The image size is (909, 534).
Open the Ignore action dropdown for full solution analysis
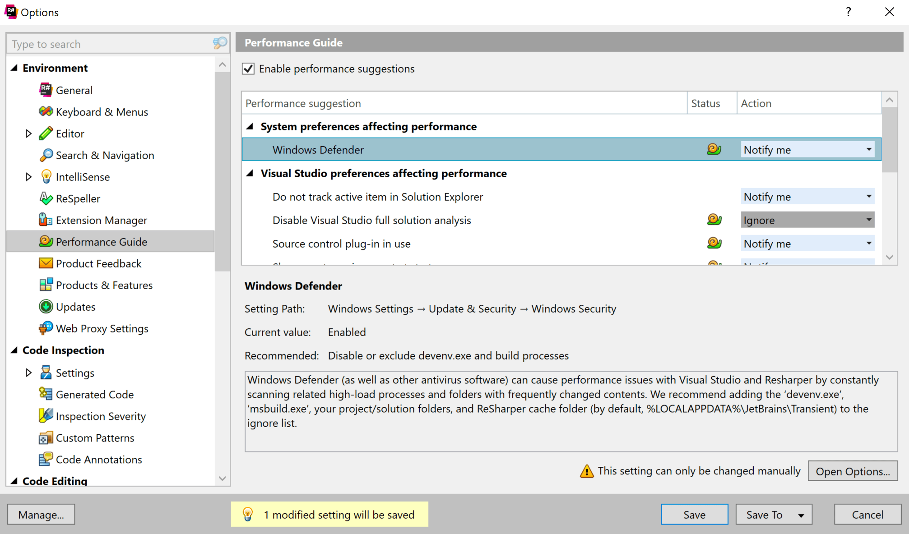pyautogui.click(x=807, y=220)
